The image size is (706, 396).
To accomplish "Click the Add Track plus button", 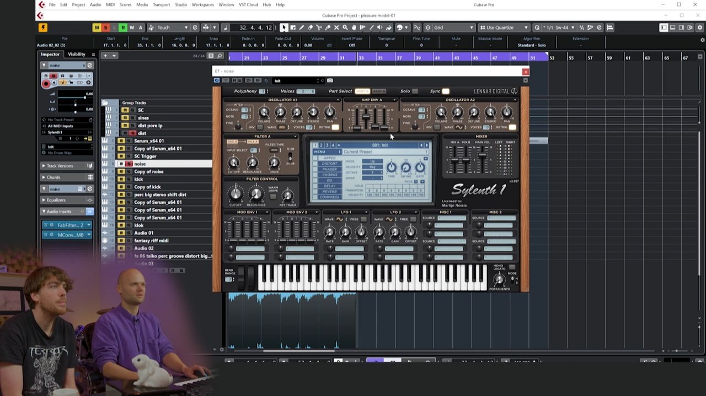I will (105, 56).
